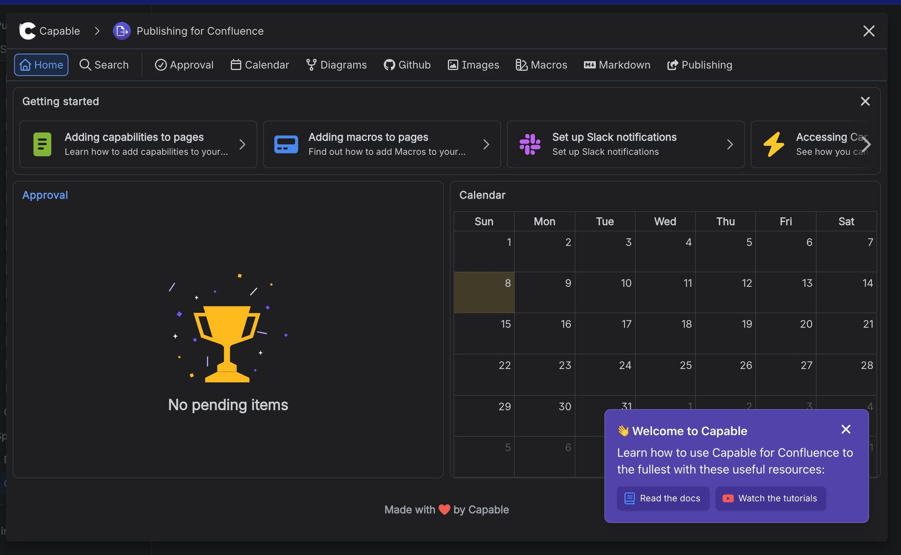Click the yellow lightning bolt icon
Image resolution: width=901 pixels, height=555 pixels.
(x=774, y=144)
